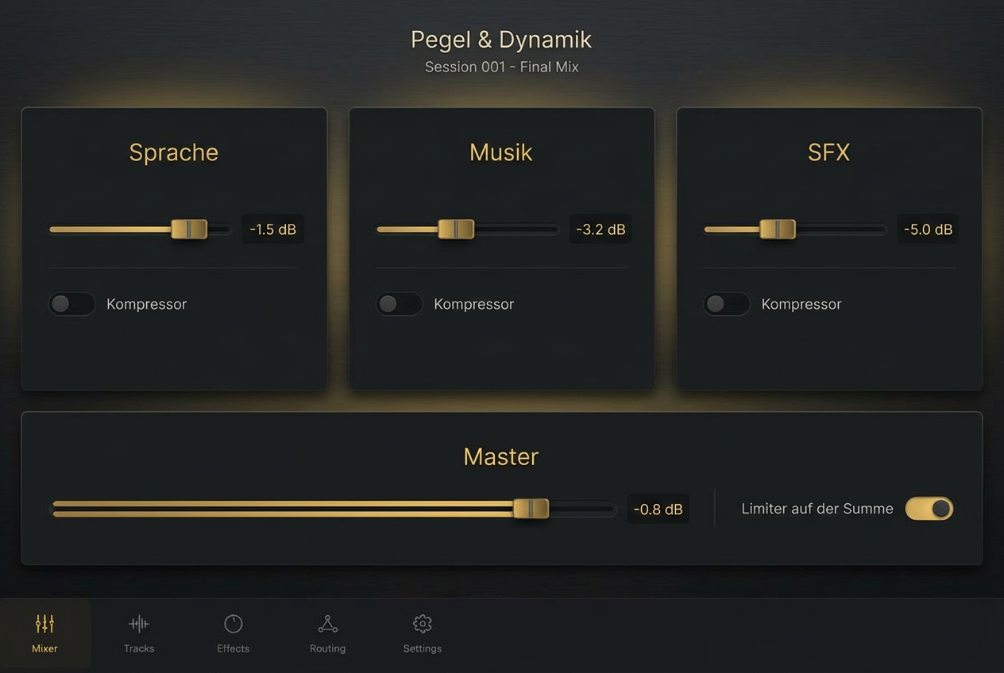The width and height of the screenshot is (1004, 673).
Task: Click the Sprache level slider handle
Action: click(x=189, y=229)
